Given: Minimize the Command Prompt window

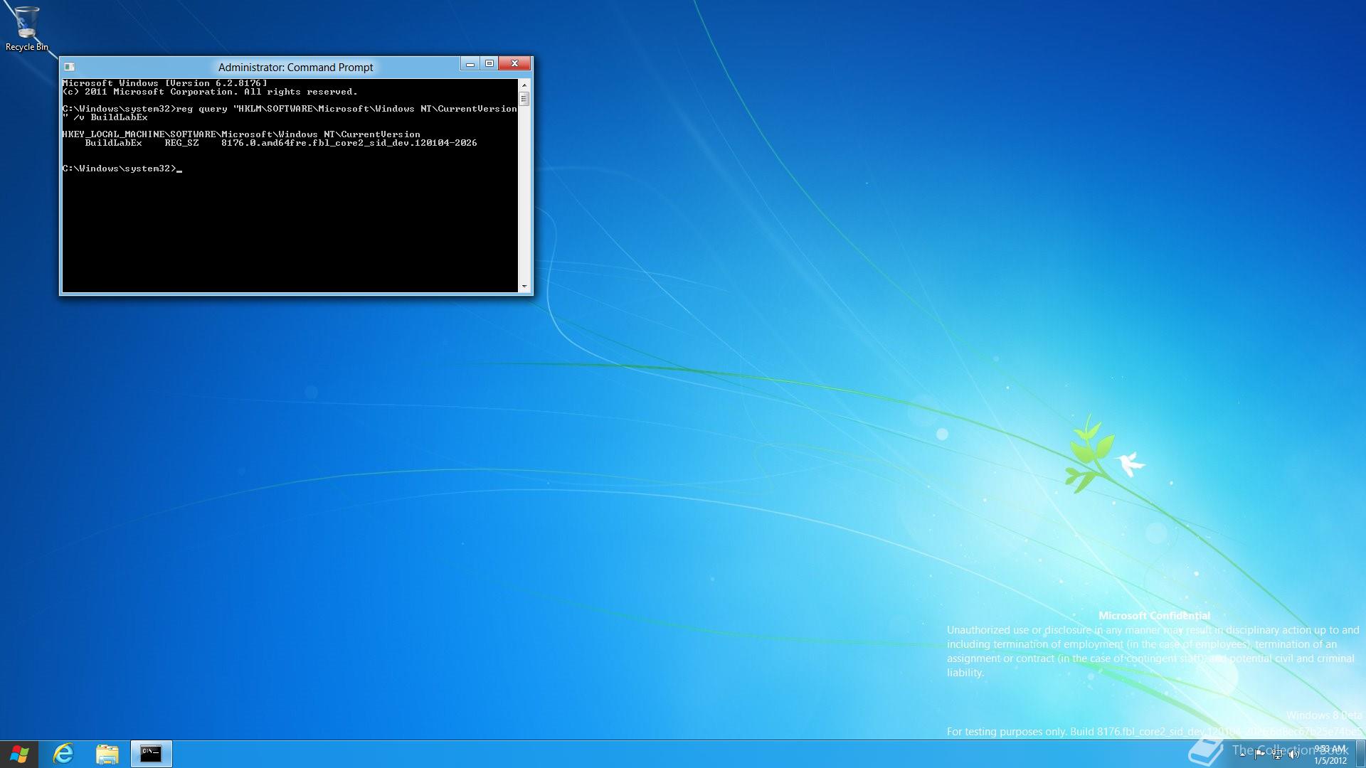Looking at the screenshot, I should 470,64.
